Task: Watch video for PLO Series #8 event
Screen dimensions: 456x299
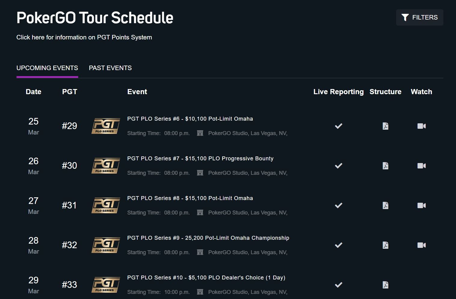Action: coord(421,205)
